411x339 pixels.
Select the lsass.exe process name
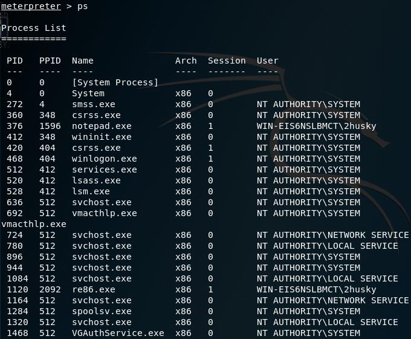tap(96, 180)
